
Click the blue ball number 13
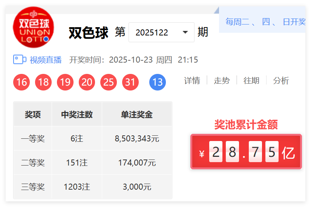pyautogui.click(x=158, y=82)
